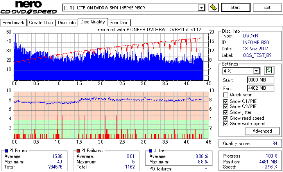The height and width of the screenshot is (172, 283).
Task: Click the PI Errors upper graph
Action: 111,57
